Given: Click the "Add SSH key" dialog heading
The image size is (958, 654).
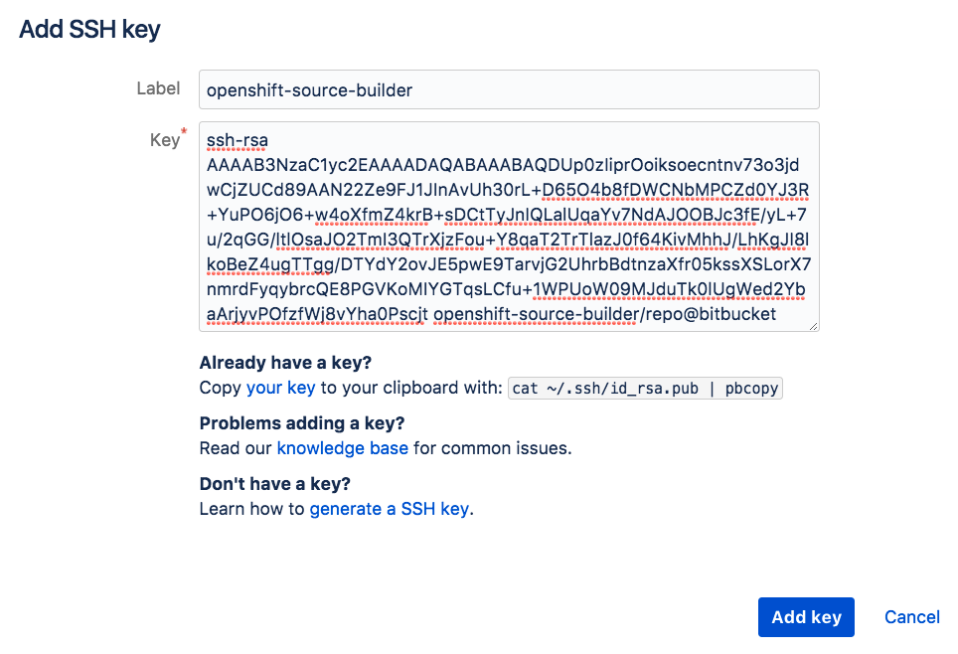Looking at the screenshot, I should (90, 30).
